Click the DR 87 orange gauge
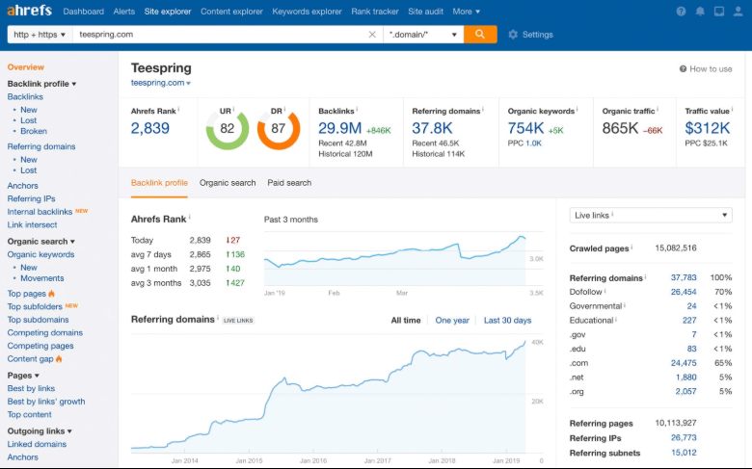Viewport: 752px width, 469px height. pos(279,128)
